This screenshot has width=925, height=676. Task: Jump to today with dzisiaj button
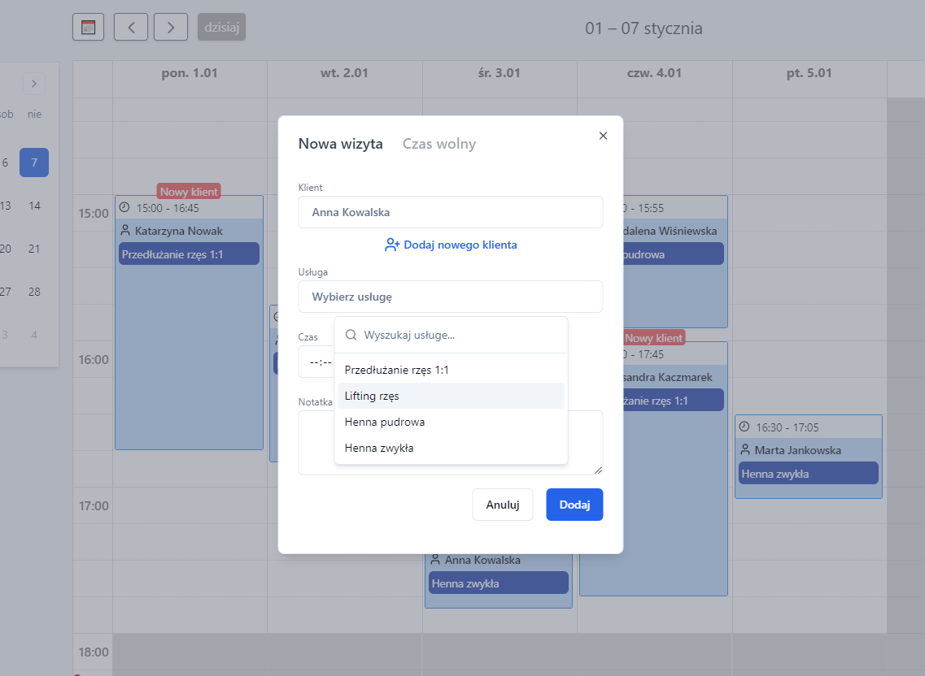(222, 27)
